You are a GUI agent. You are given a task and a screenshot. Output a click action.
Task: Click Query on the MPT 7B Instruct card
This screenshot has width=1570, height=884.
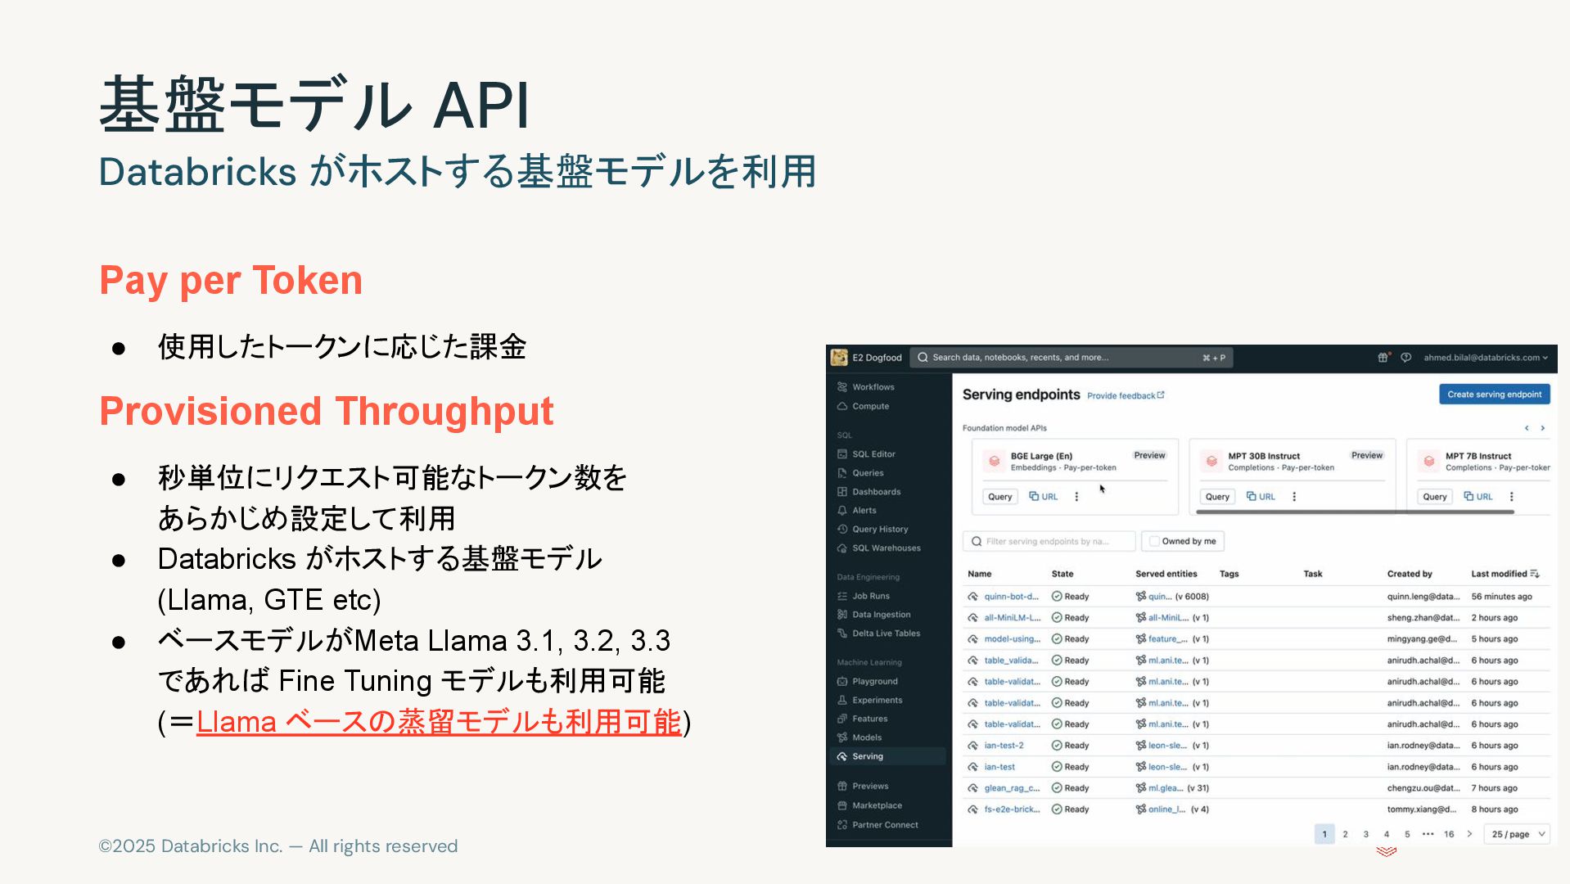[x=1434, y=497]
